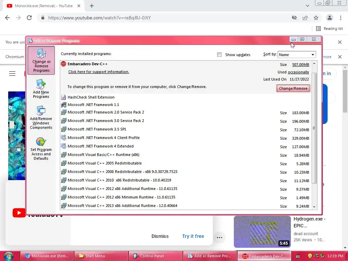Viewport: 348px width, 261px height.
Task: Select Visual C++ 2010 x86 Redistributable entry
Action: 186,180
